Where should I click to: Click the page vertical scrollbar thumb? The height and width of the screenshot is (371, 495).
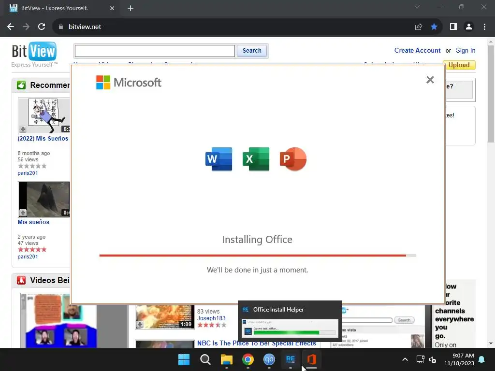[491, 94]
